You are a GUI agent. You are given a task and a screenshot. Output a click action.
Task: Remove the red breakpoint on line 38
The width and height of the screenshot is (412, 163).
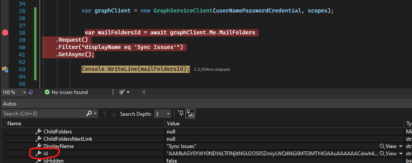[x=5, y=33]
